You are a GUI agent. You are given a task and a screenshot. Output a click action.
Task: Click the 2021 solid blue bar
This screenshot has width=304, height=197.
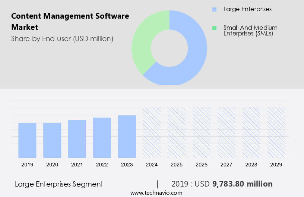click(x=77, y=139)
